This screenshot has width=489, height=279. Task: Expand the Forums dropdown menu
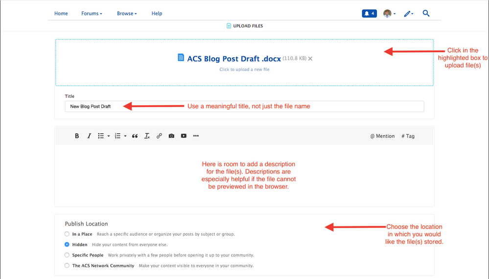pos(92,14)
